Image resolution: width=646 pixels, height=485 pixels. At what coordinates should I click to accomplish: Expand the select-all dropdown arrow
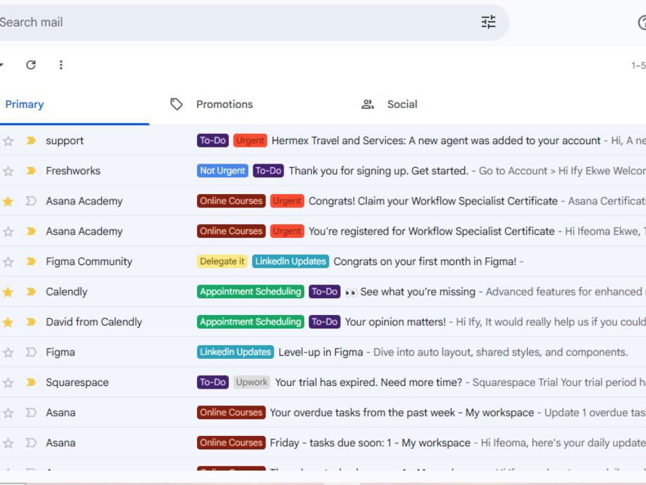[2, 65]
